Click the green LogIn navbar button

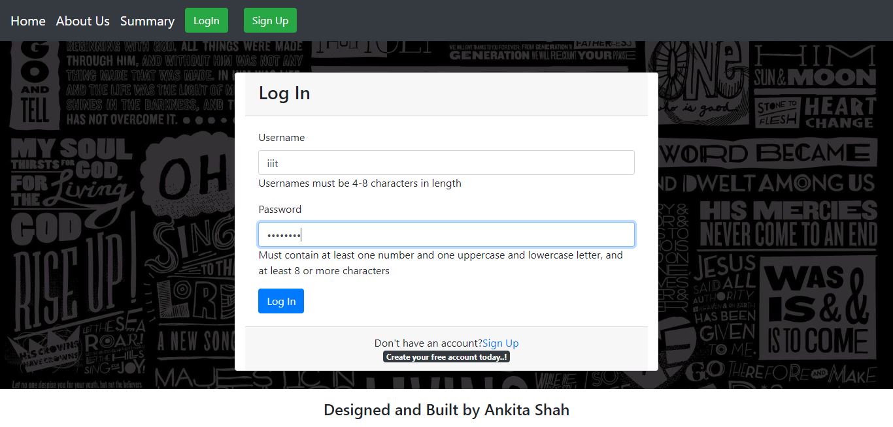click(x=206, y=20)
